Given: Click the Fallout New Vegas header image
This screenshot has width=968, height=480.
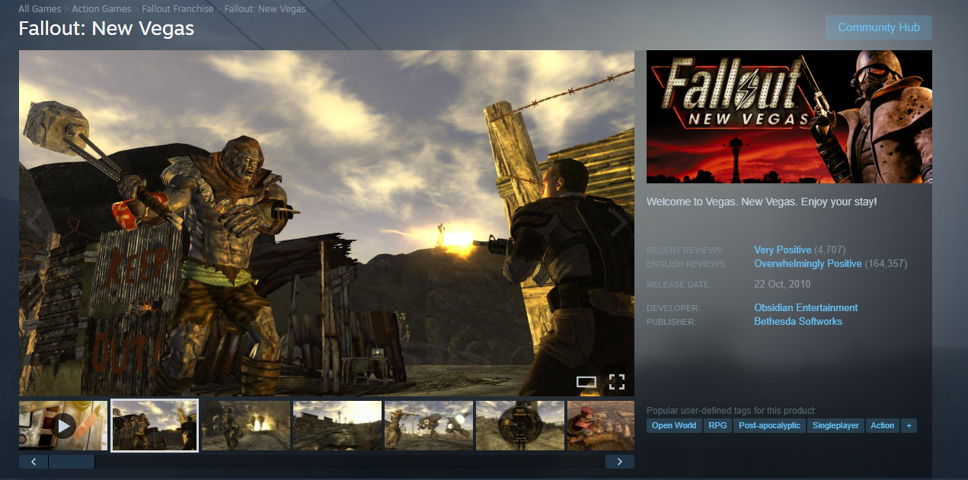Looking at the screenshot, I should [789, 116].
